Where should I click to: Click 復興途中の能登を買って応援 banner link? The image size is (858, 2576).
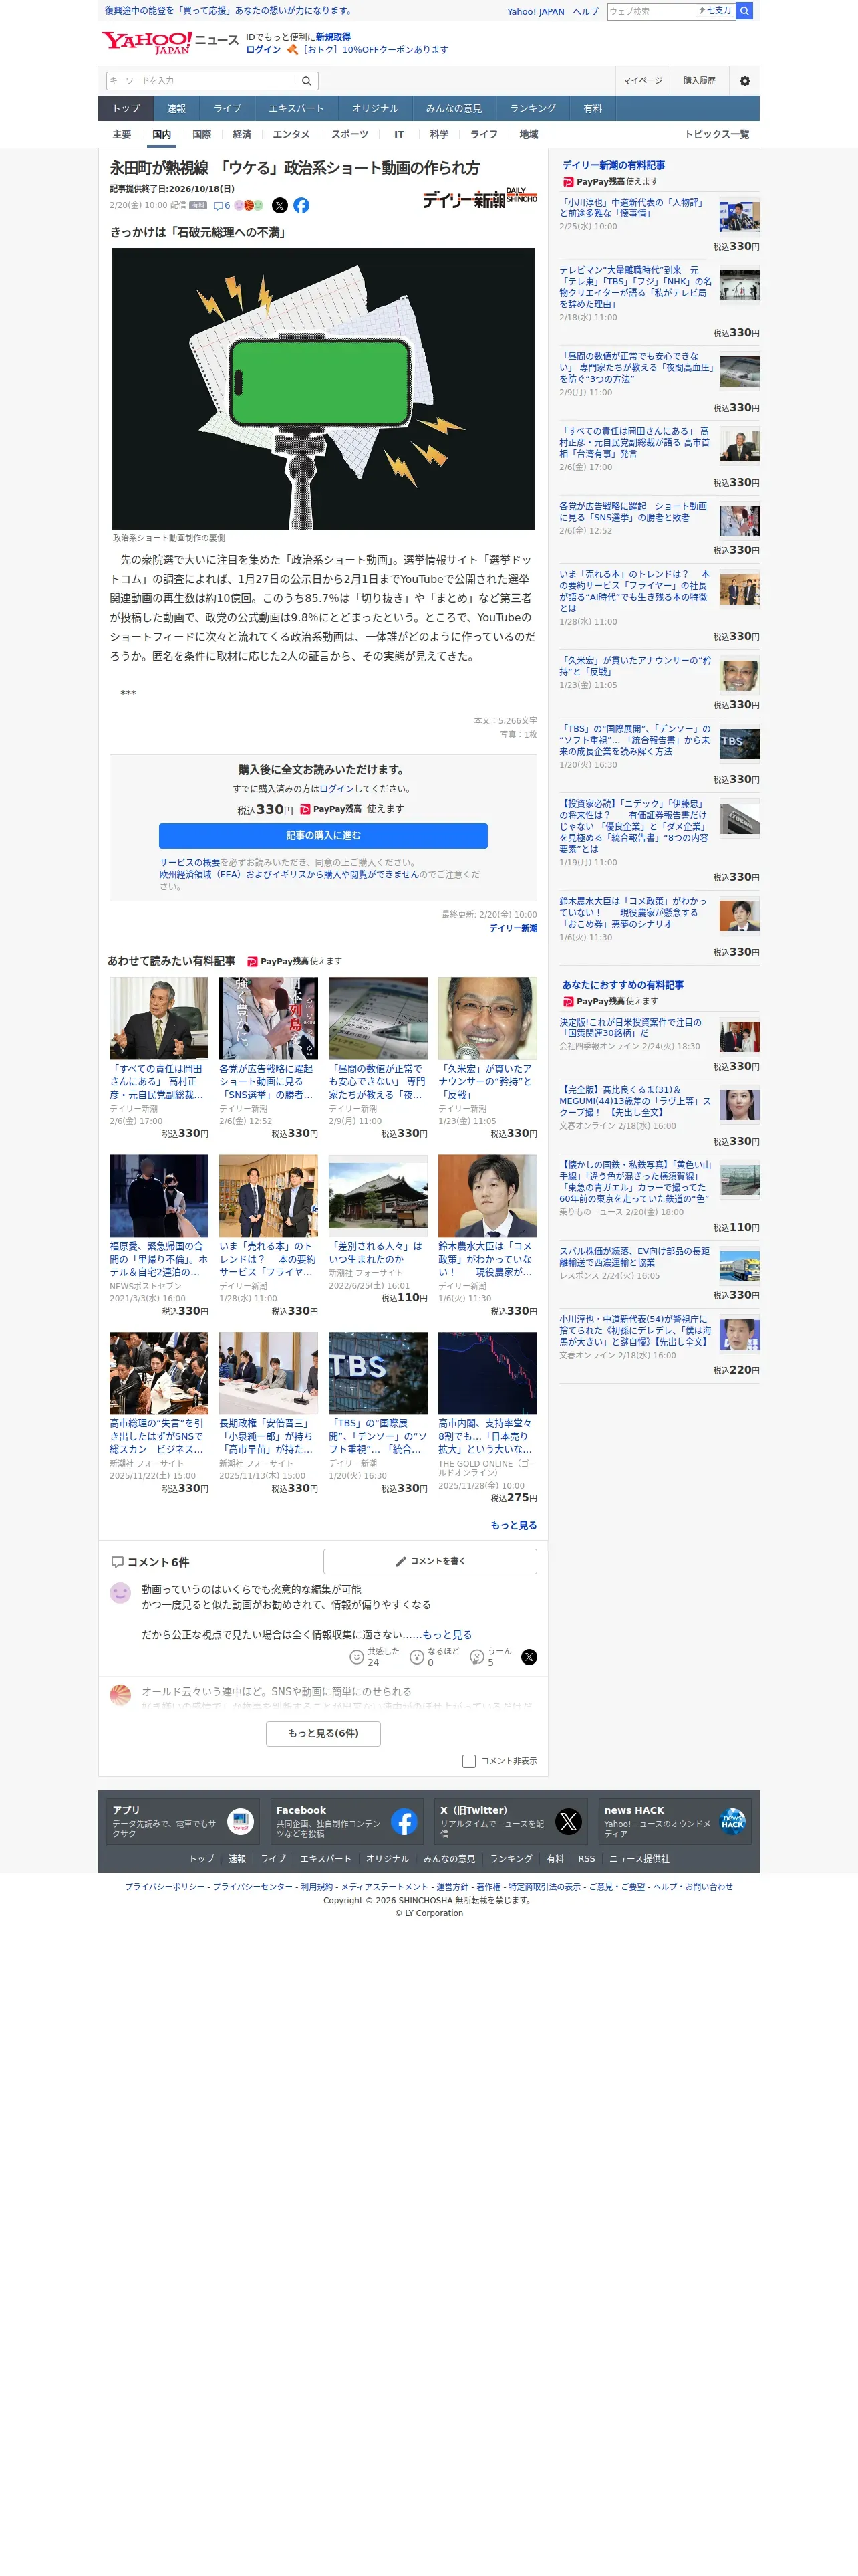point(229,11)
